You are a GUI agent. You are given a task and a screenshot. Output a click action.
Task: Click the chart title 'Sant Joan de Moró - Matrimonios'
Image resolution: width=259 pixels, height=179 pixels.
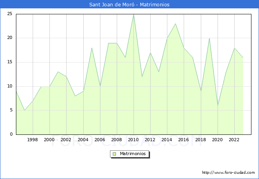[129, 4]
